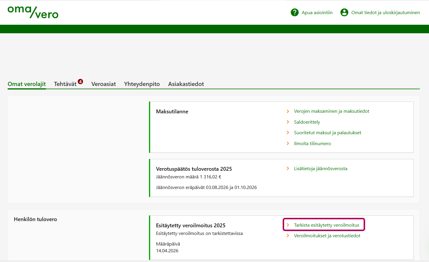This screenshot has width=429, height=262.
Task: Open the Asiakastiedot tab
Action: [x=186, y=84]
